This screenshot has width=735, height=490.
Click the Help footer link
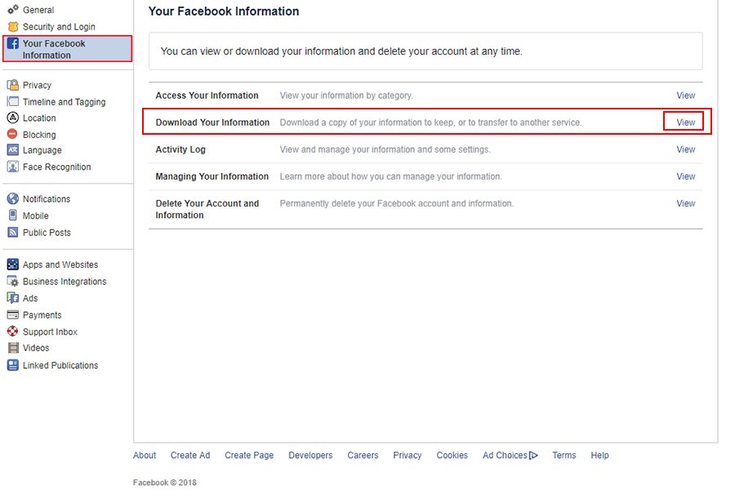click(x=599, y=456)
